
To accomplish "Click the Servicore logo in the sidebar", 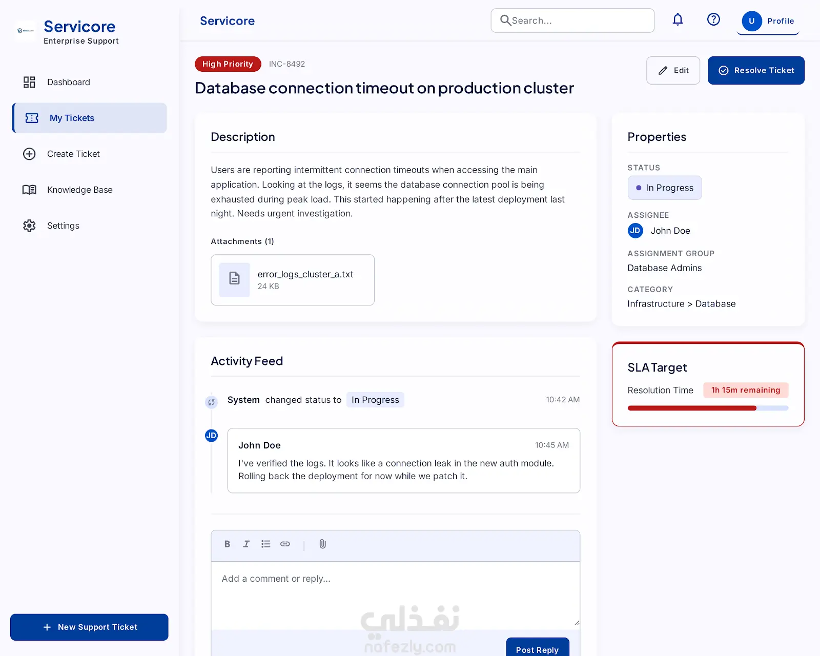I will [x=26, y=31].
